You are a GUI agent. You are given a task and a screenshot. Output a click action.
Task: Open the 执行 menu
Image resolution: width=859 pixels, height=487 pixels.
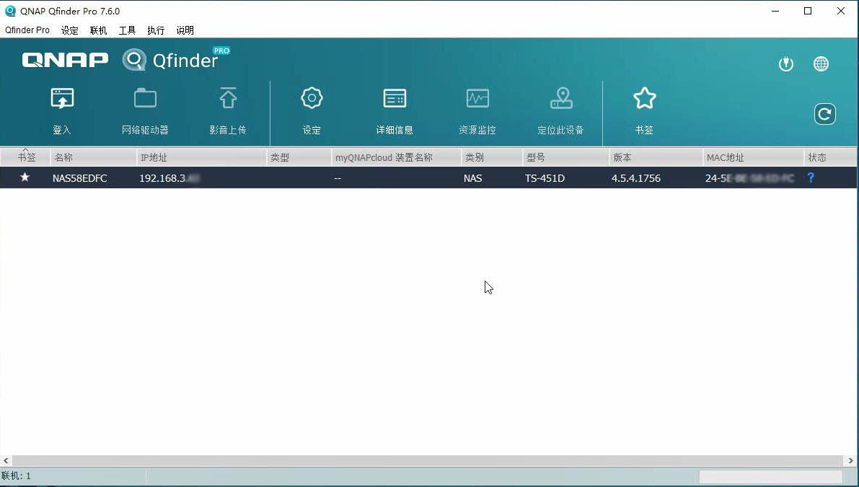coord(156,30)
